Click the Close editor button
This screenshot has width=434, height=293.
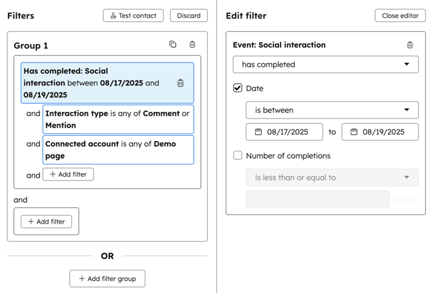click(x=400, y=15)
